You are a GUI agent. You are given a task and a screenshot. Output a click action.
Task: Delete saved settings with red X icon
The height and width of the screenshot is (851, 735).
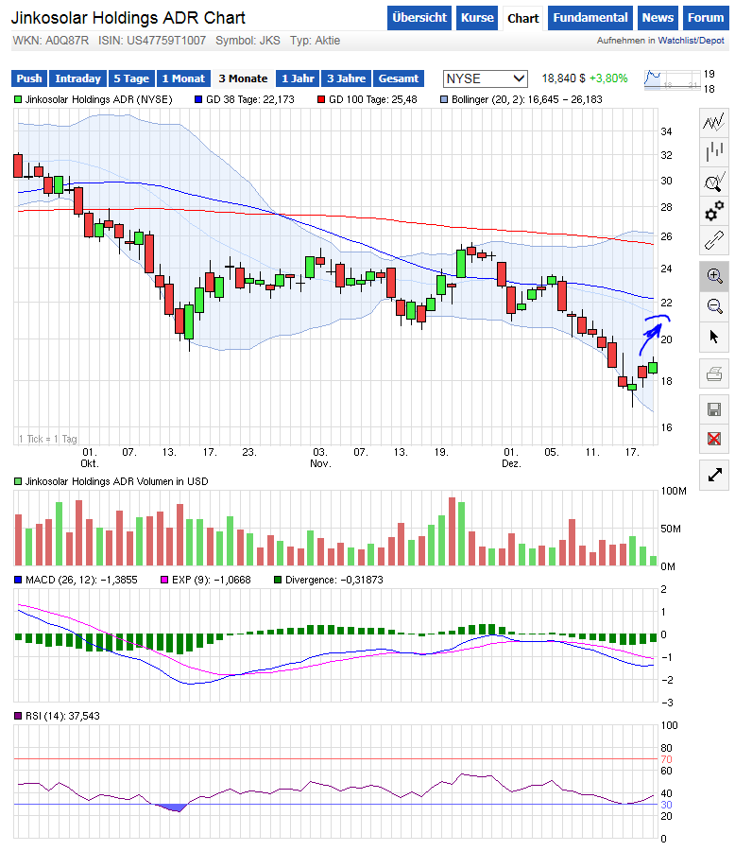point(714,439)
